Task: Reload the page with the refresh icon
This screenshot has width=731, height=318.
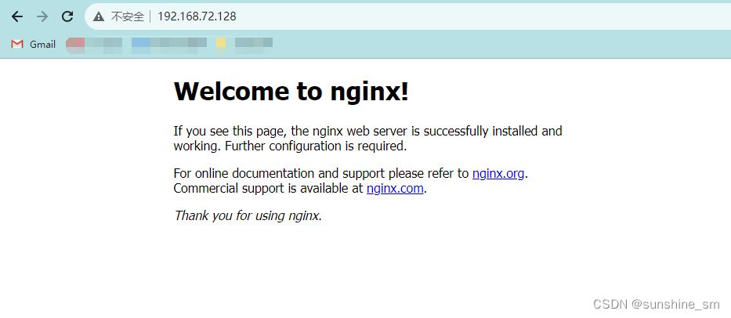Action: point(67,16)
